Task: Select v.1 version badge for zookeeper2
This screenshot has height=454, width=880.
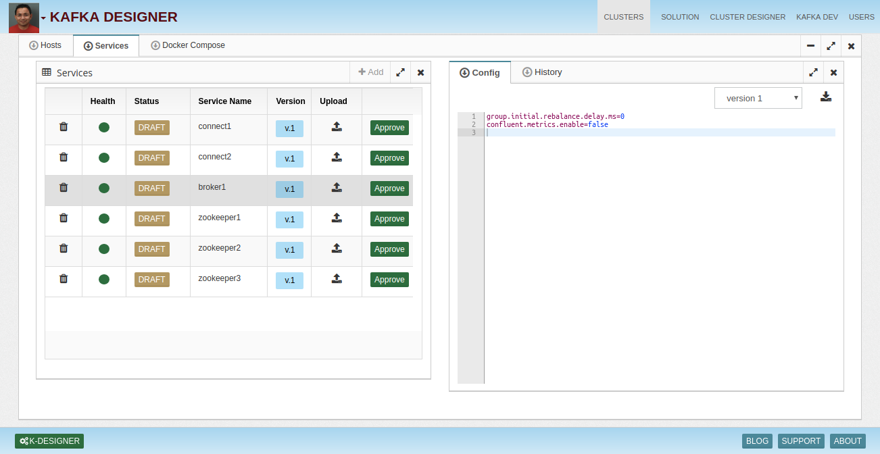Action: point(289,250)
